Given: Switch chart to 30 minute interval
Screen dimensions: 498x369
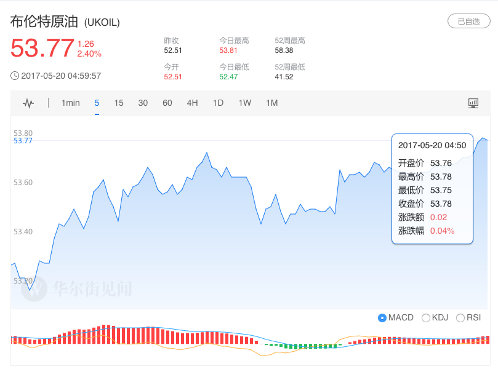Looking at the screenshot, I should pos(143,103).
